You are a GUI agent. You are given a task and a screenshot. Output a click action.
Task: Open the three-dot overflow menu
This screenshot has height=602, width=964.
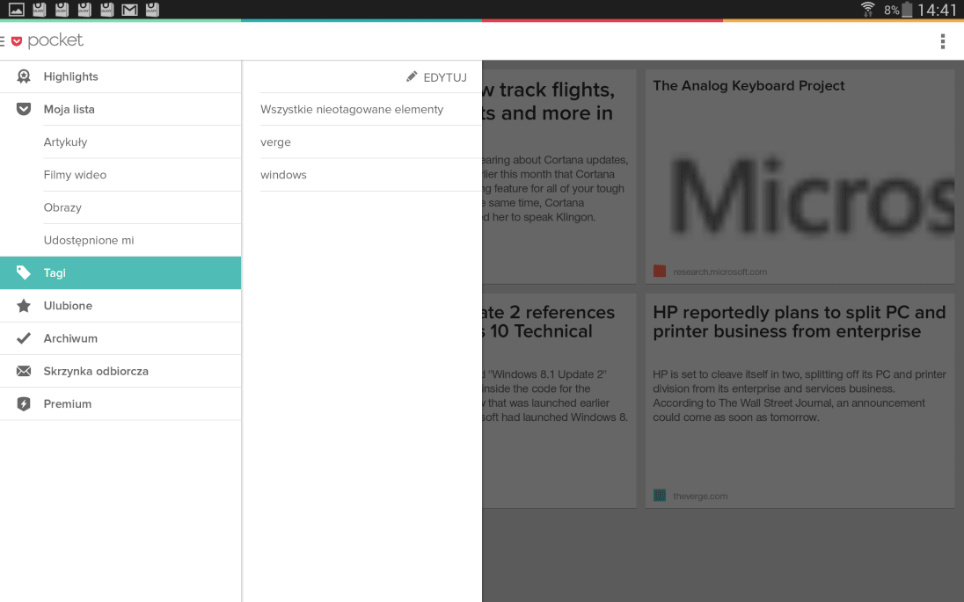(x=943, y=41)
